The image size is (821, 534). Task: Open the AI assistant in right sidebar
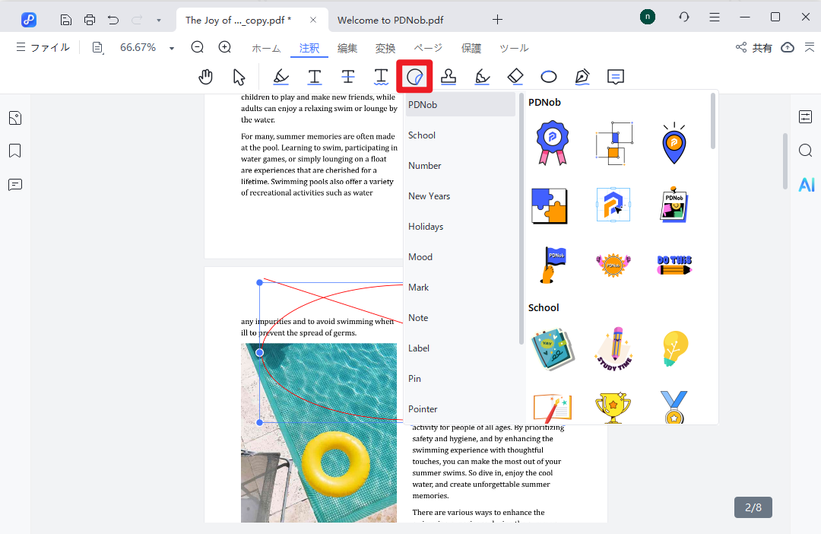(x=806, y=185)
